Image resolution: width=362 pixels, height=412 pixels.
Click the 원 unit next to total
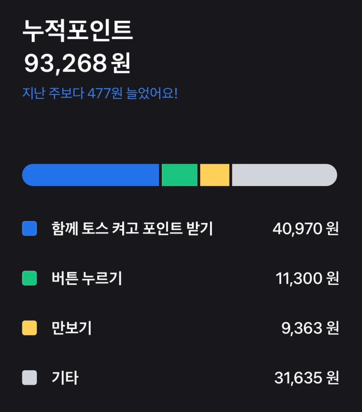(x=121, y=64)
